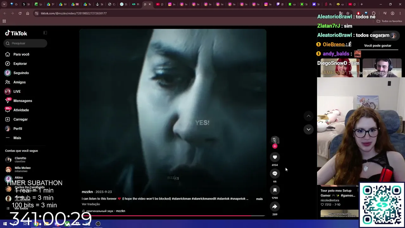405x228 pixels.
Task: Open the creator's avatar beside the video
Action: click(x=275, y=140)
